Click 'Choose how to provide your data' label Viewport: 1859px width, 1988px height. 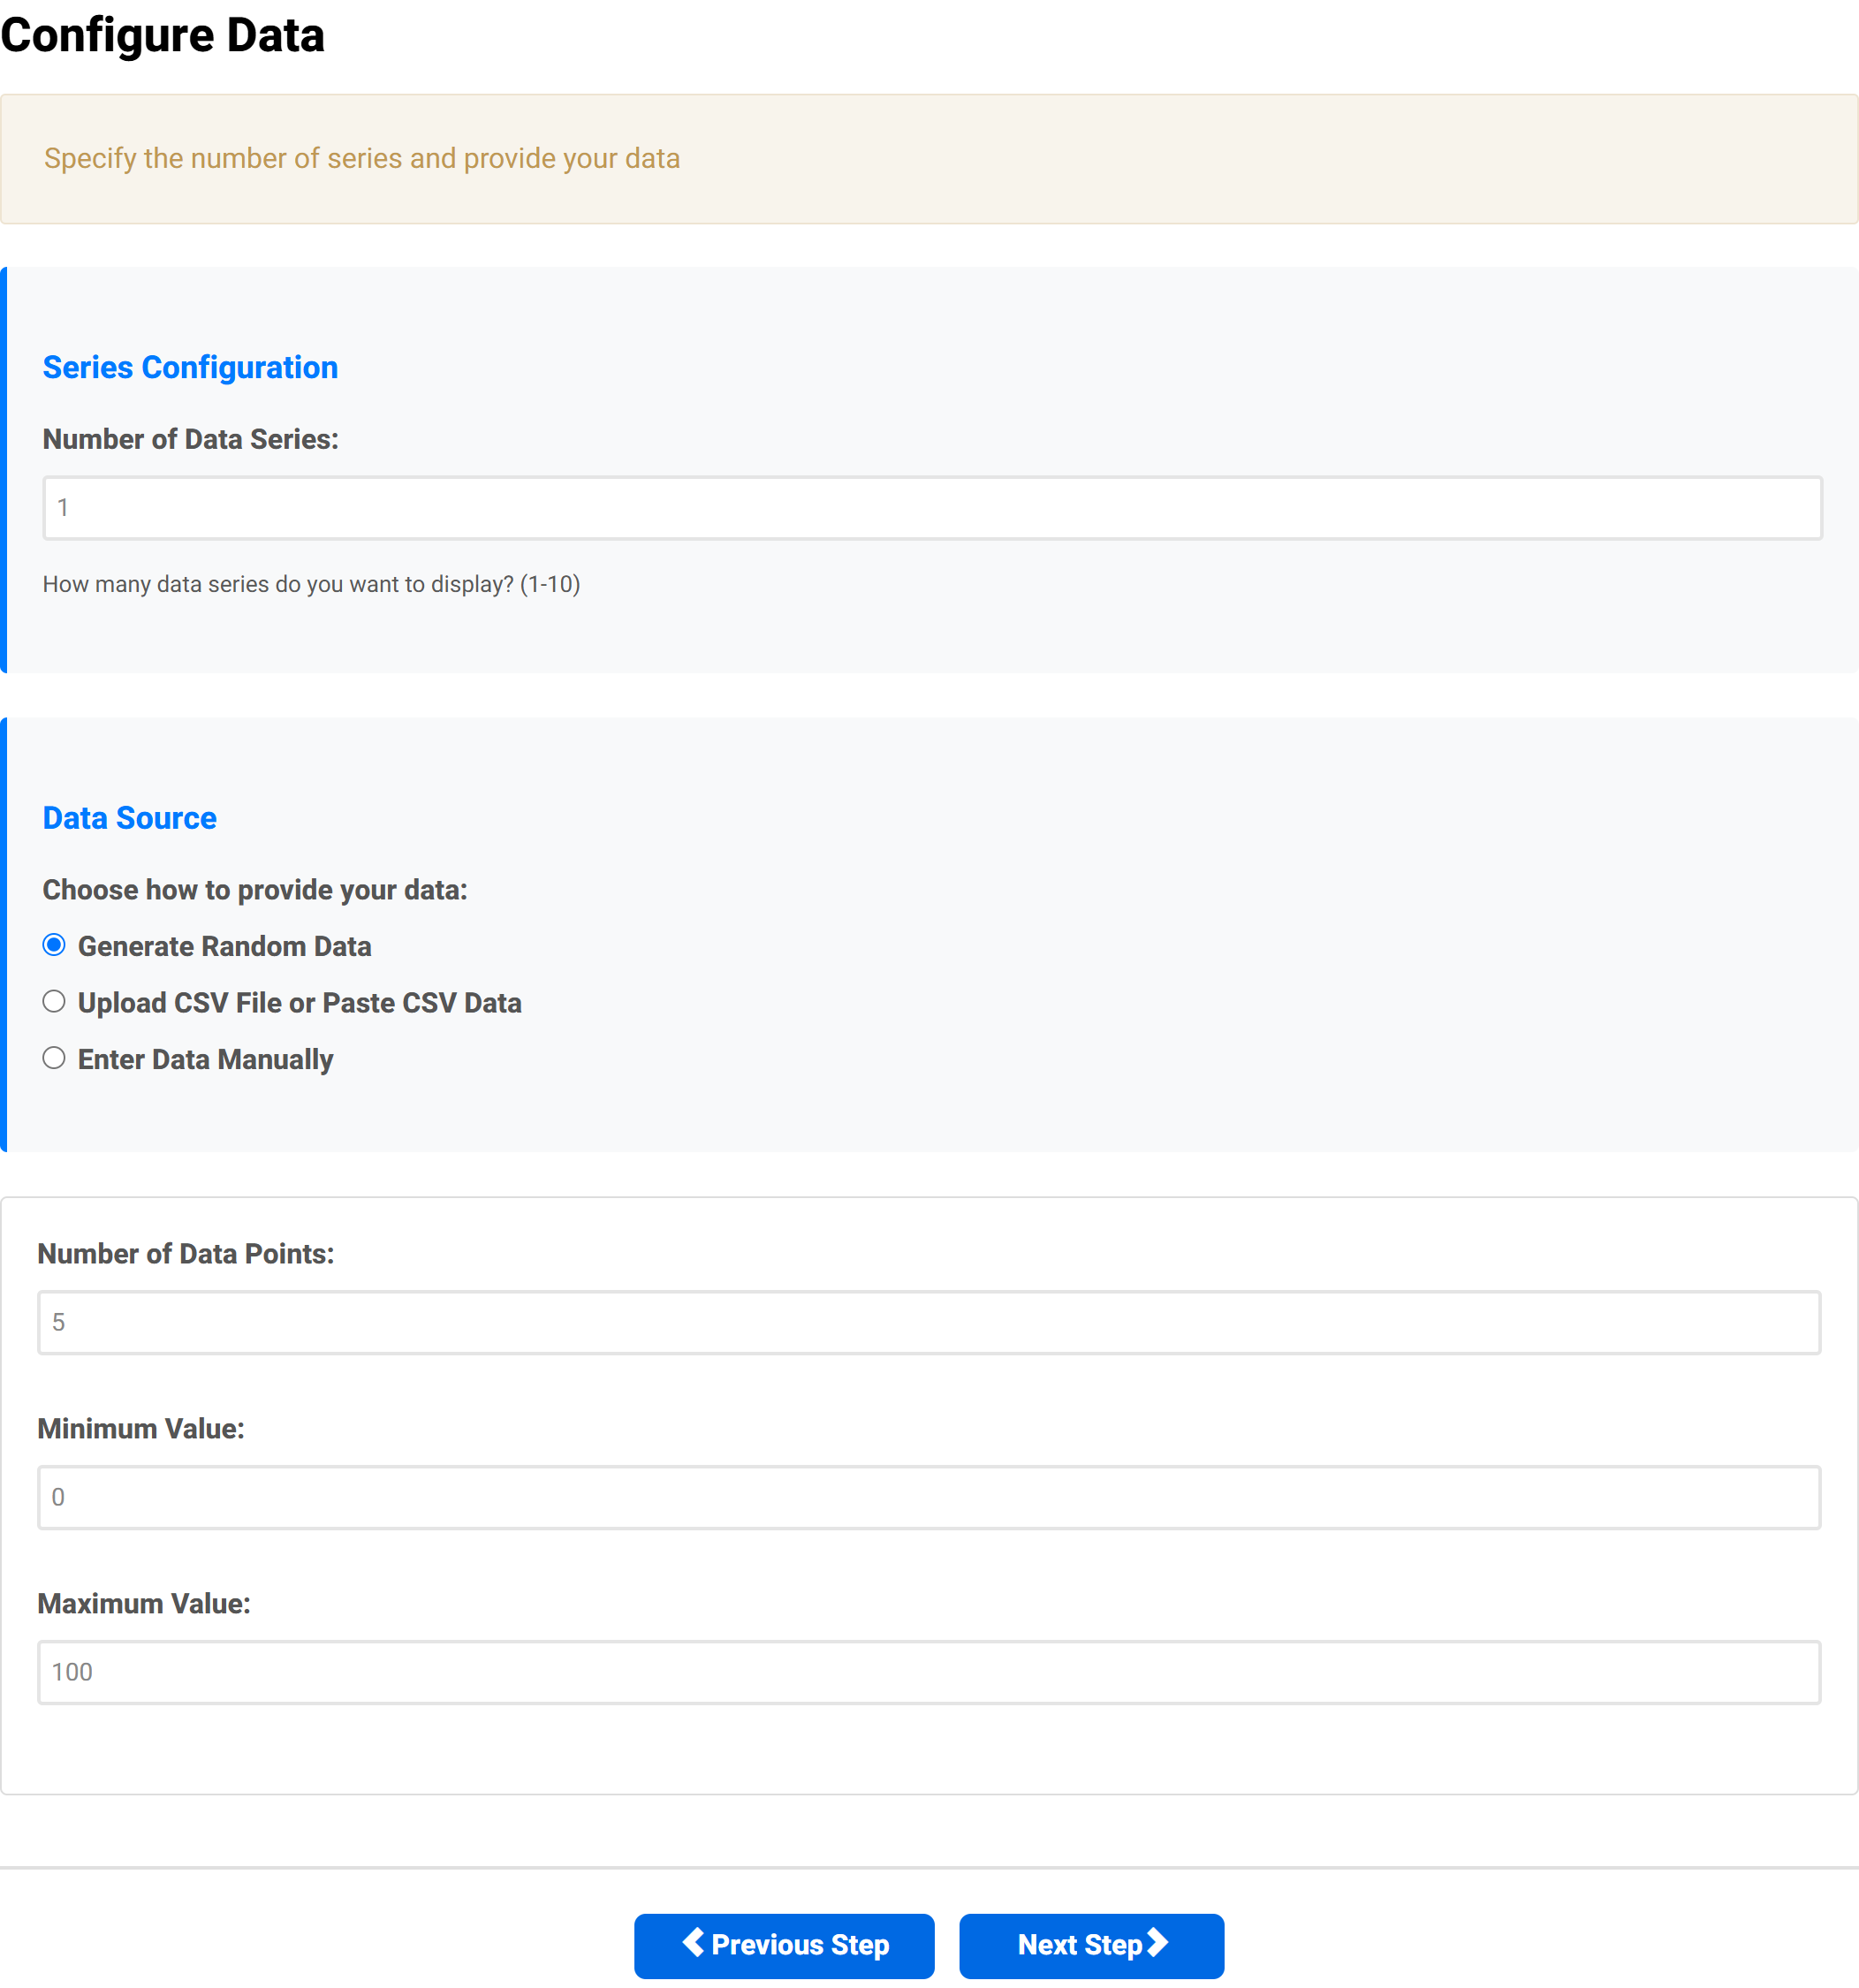coord(255,890)
